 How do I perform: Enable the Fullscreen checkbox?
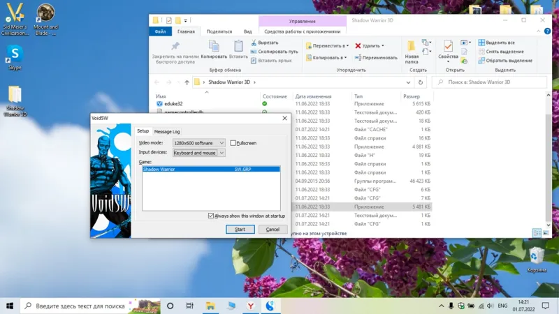point(233,143)
